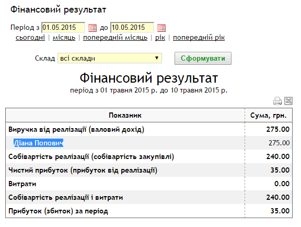Choose 'попередній місяць' period link

tap(115, 38)
